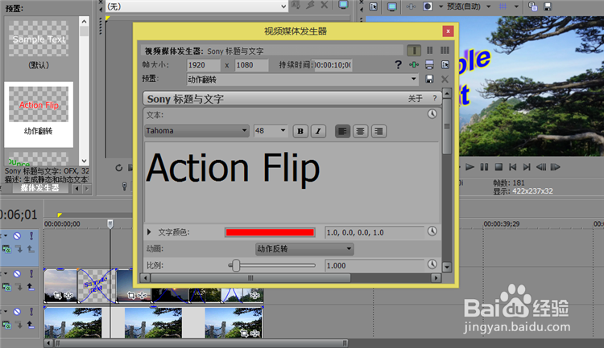Open the 动画 dropdown showing 动作反转
Image resolution: width=604 pixels, height=348 pixels.
(x=304, y=249)
